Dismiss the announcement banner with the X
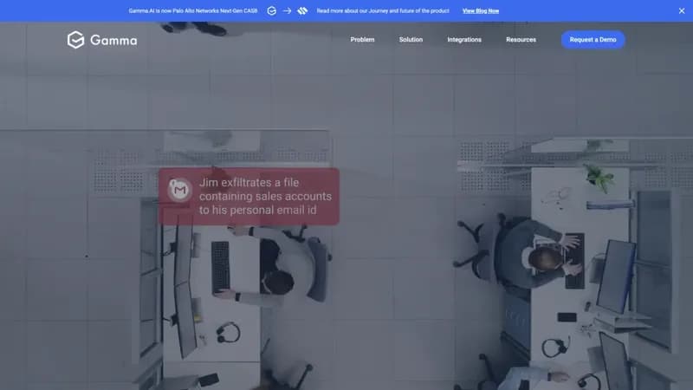This screenshot has height=390, width=693. tap(682, 11)
